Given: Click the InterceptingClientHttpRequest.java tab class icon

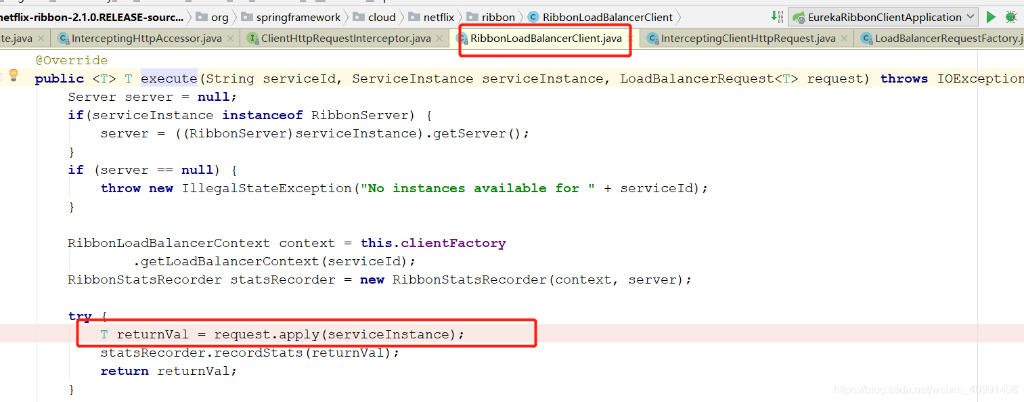Looking at the screenshot, I should (652, 39).
